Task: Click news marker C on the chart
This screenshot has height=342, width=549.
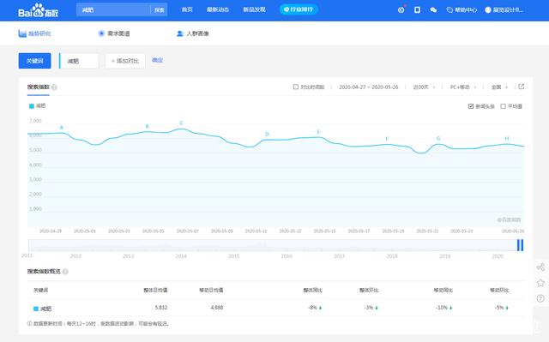Action: tap(181, 123)
